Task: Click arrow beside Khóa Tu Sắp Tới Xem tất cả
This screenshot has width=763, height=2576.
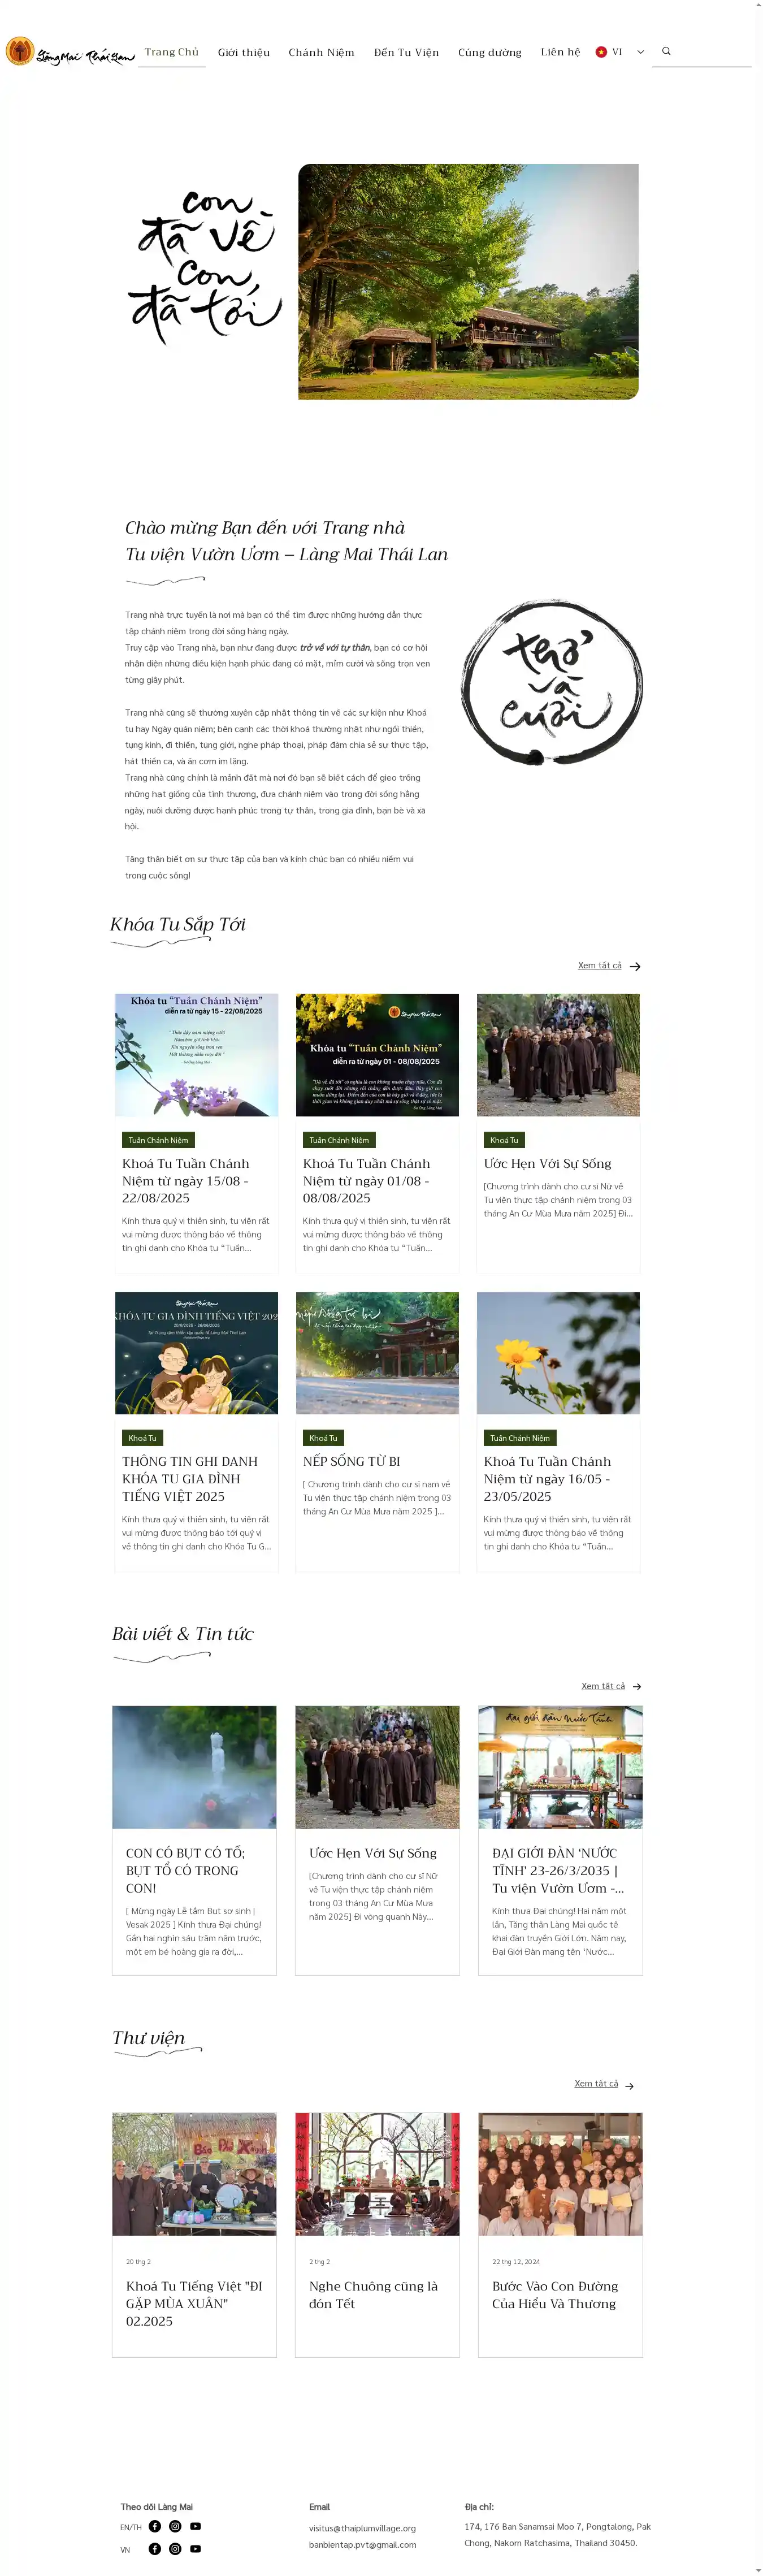Action: pos(635,966)
